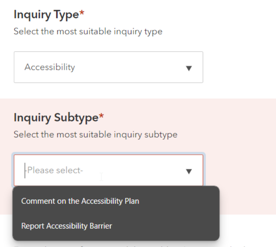This screenshot has width=276, height=247.
Task: Select Comment on the Accessibility Plan option
Action: (x=116, y=201)
